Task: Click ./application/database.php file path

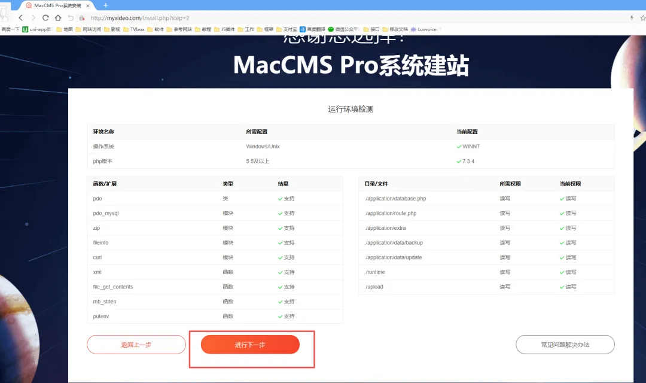Action: [395, 199]
